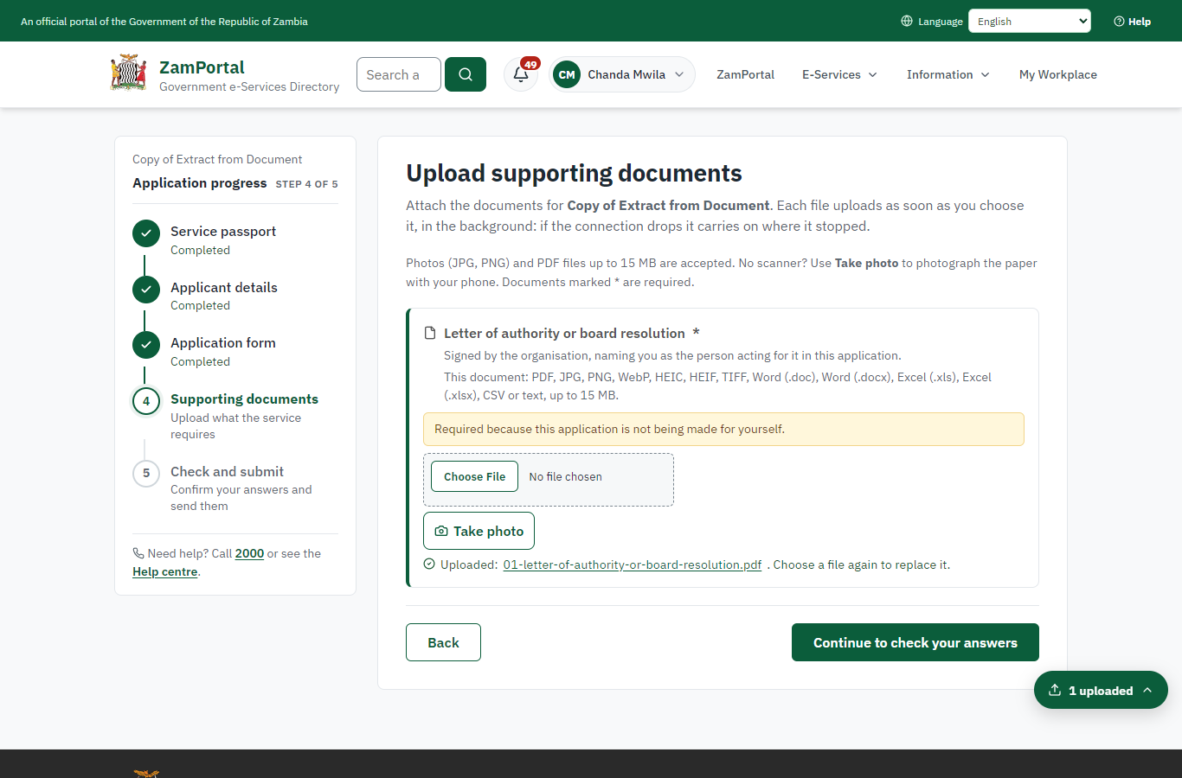
Task: Click the Supporting documents step title
Action: pos(244,399)
